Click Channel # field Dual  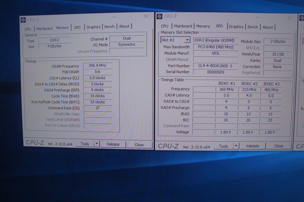pyautogui.click(x=127, y=38)
